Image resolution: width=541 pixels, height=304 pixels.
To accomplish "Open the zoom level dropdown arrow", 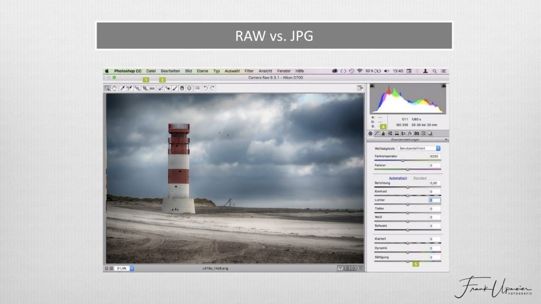I will pyautogui.click(x=132, y=268).
